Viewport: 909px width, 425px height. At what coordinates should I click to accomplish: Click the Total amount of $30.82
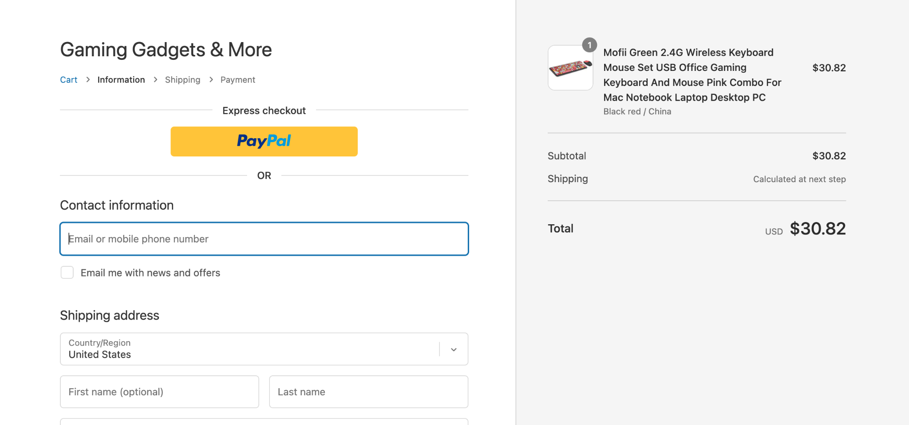pos(818,229)
